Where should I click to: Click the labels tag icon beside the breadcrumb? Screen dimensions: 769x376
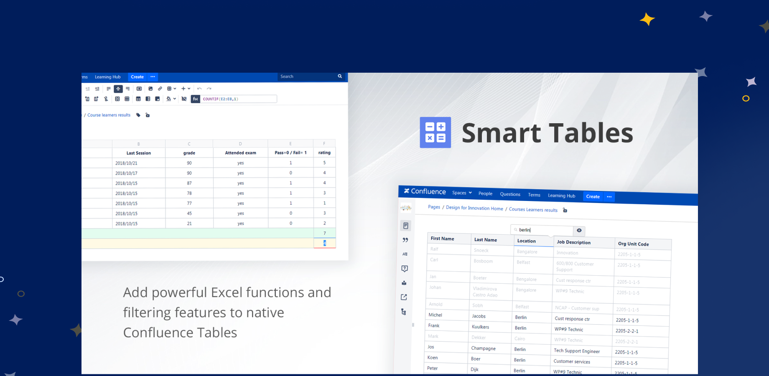point(138,115)
